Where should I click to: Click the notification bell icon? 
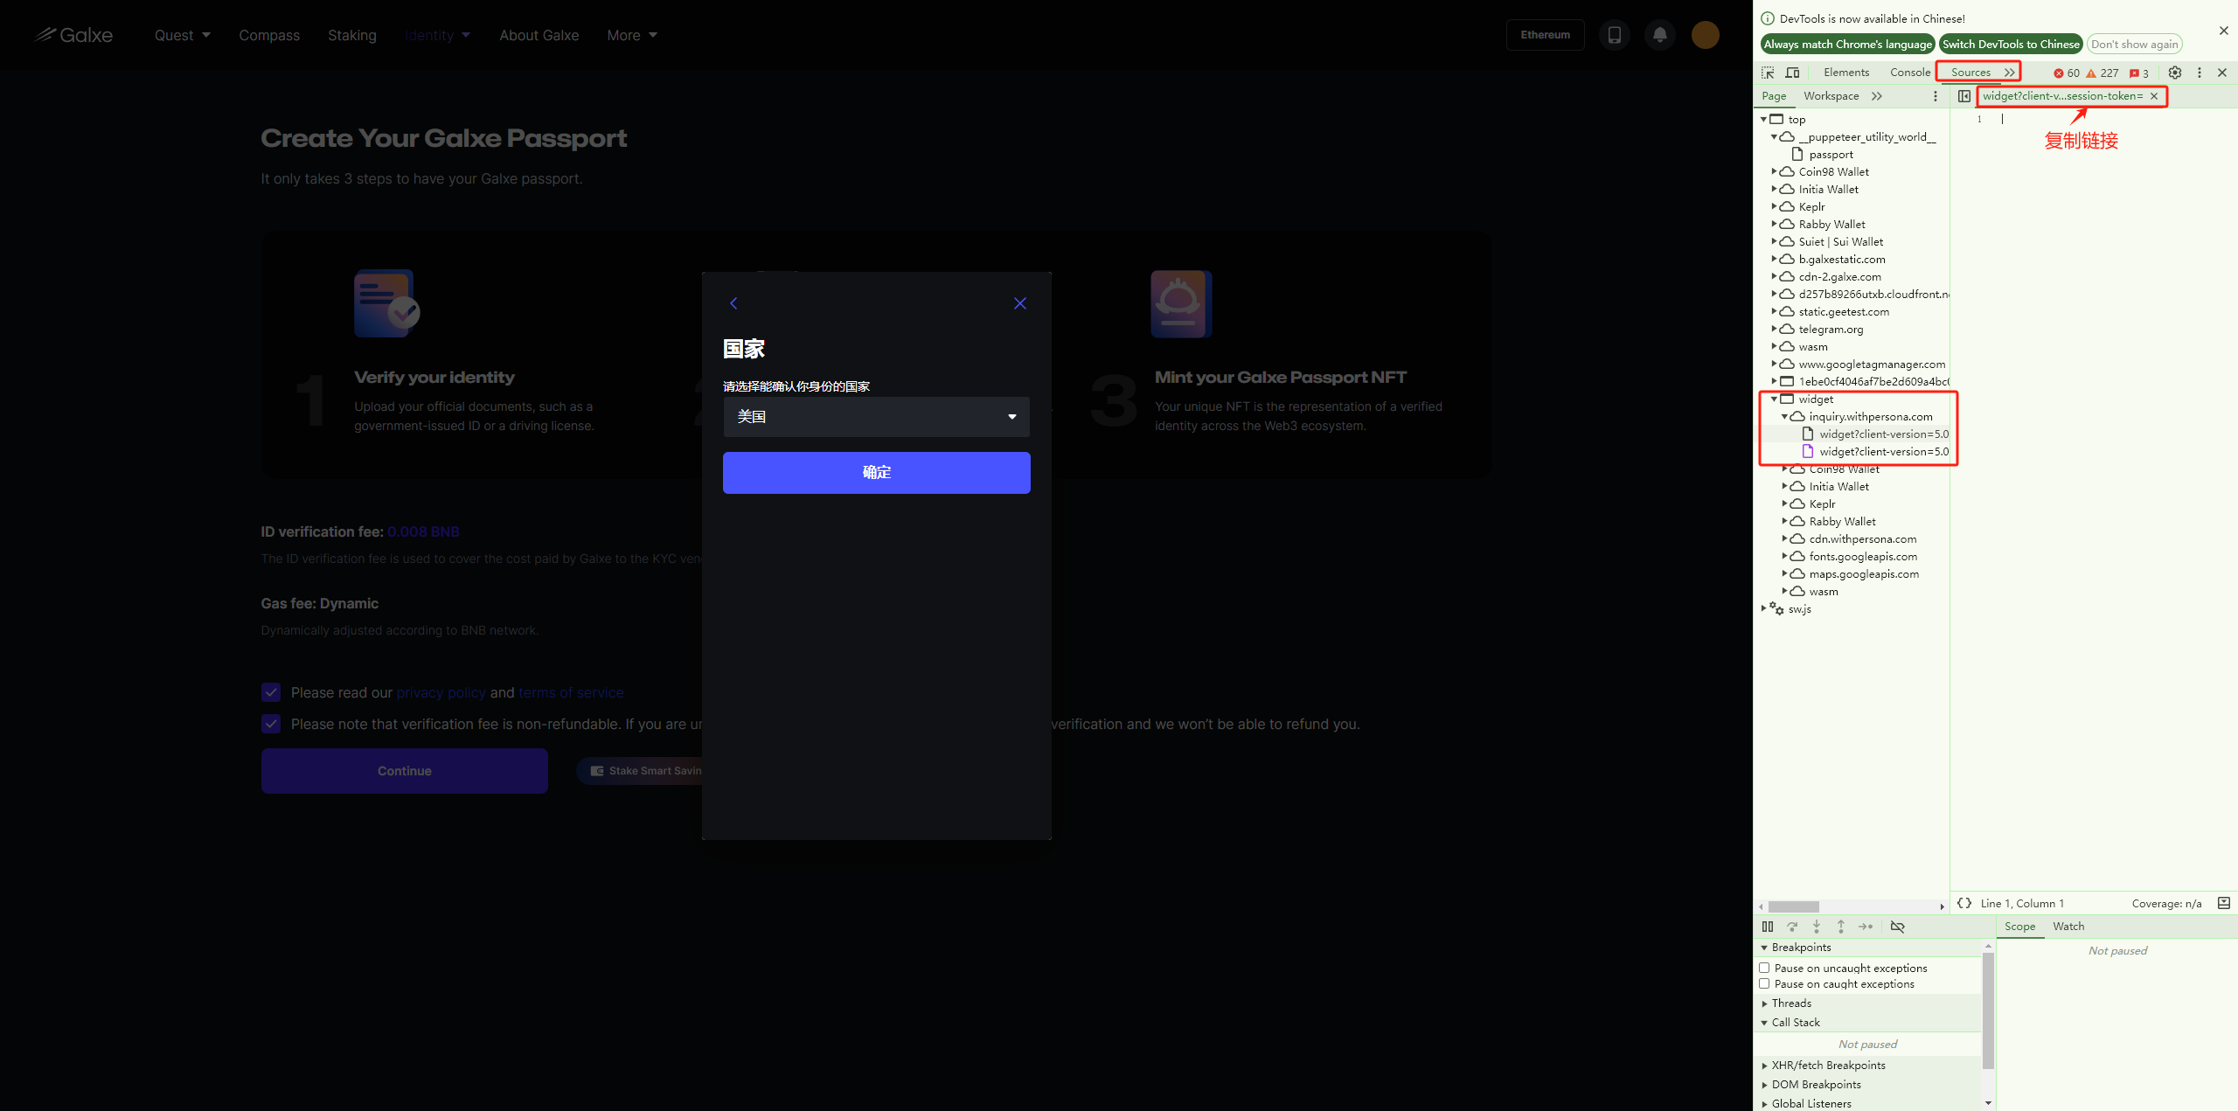coord(1659,35)
